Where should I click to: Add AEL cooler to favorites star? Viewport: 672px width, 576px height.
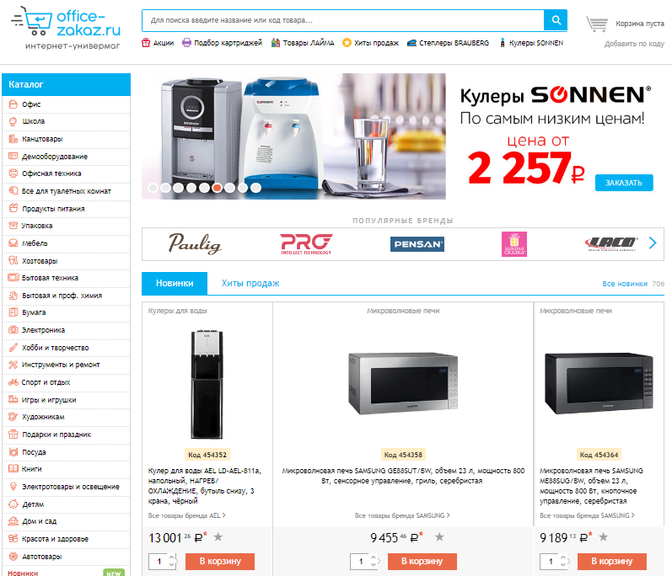[218, 536]
